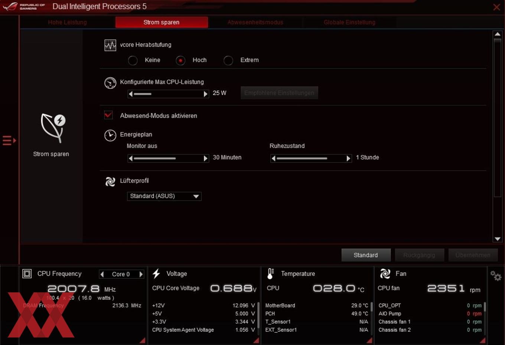This screenshot has height=345, width=505.
Task: Open the left side menu expander icon
Action: pyautogui.click(x=9, y=141)
